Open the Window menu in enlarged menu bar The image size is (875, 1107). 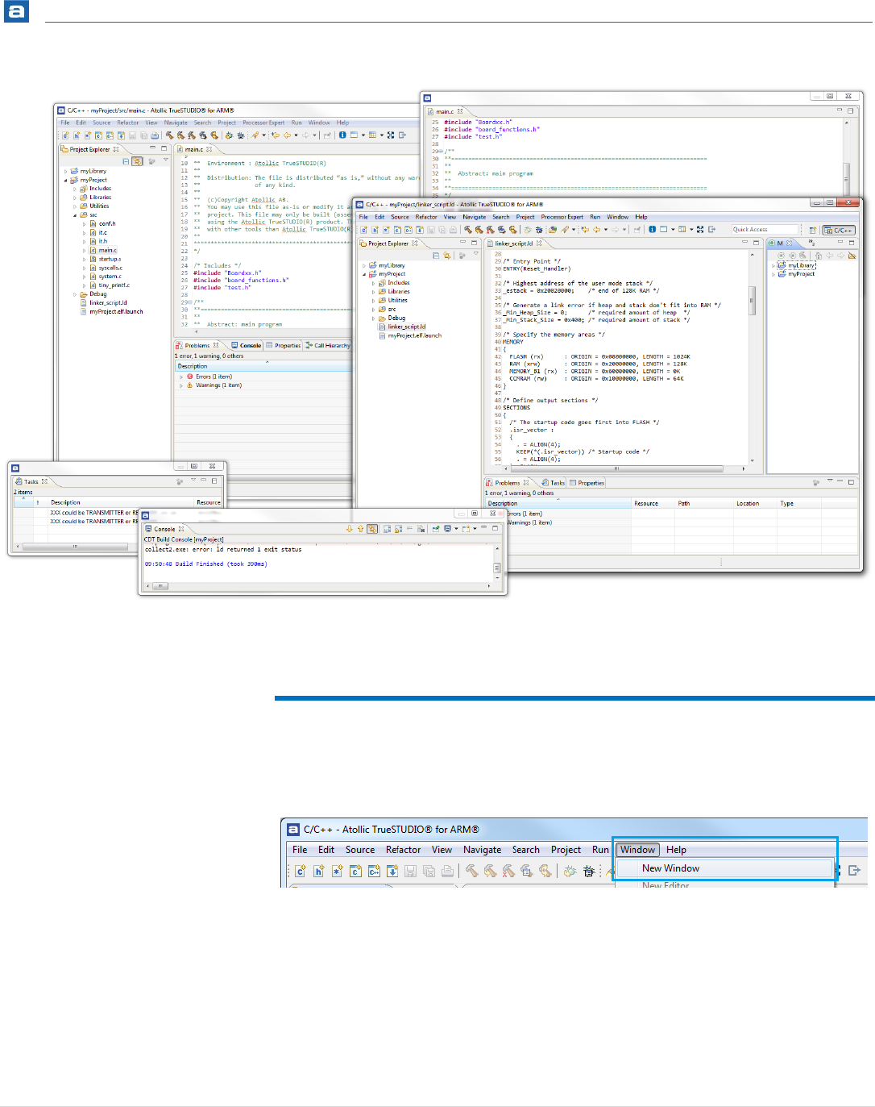pyautogui.click(x=638, y=850)
